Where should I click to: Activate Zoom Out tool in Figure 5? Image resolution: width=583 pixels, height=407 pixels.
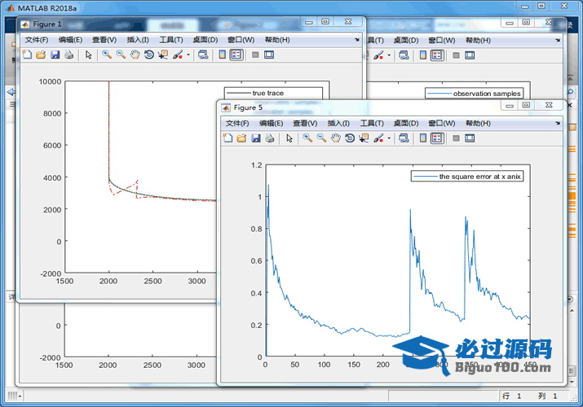[x=321, y=138]
